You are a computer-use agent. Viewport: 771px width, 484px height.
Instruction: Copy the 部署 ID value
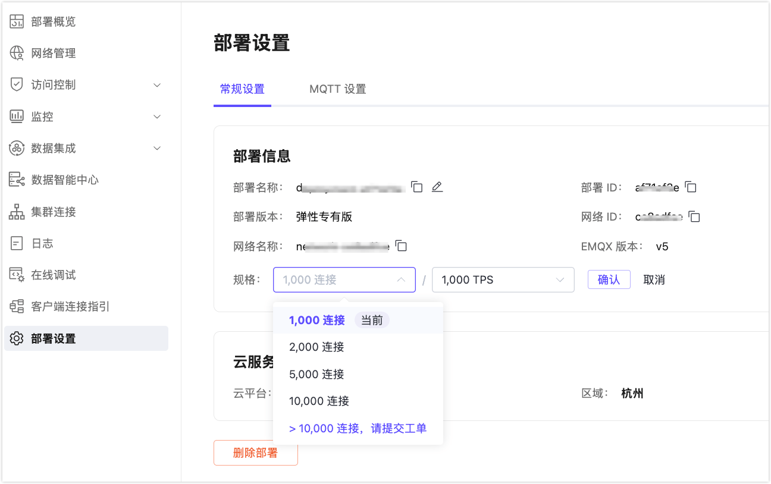tap(691, 187)
